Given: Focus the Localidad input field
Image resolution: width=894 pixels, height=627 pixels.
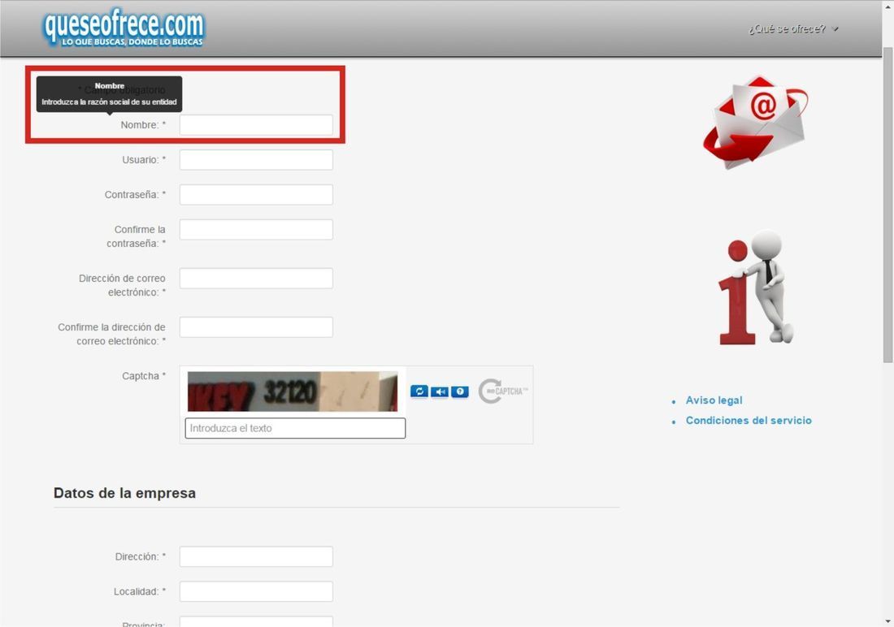Looking at the screenshot, I should tap(256, 591).
